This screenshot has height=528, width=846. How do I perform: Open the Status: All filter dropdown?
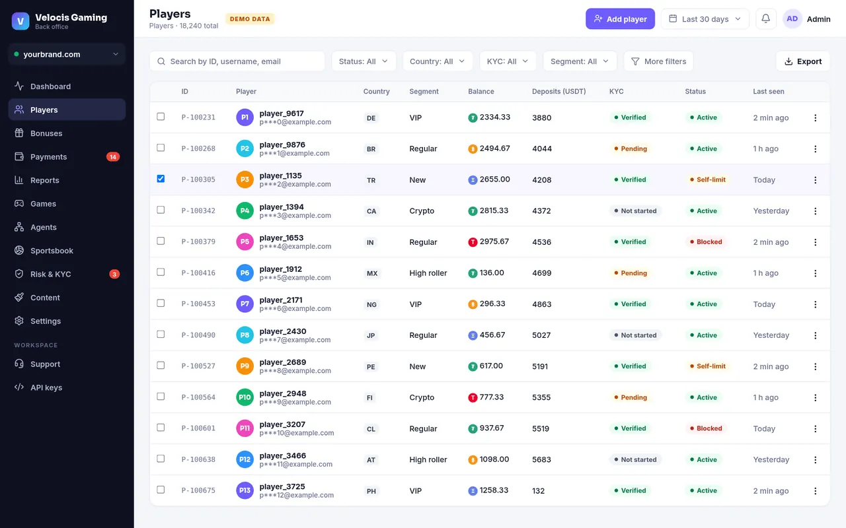(364, 61)
